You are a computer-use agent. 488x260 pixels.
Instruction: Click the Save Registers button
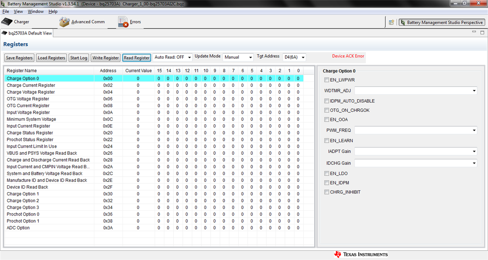point(19,58)
